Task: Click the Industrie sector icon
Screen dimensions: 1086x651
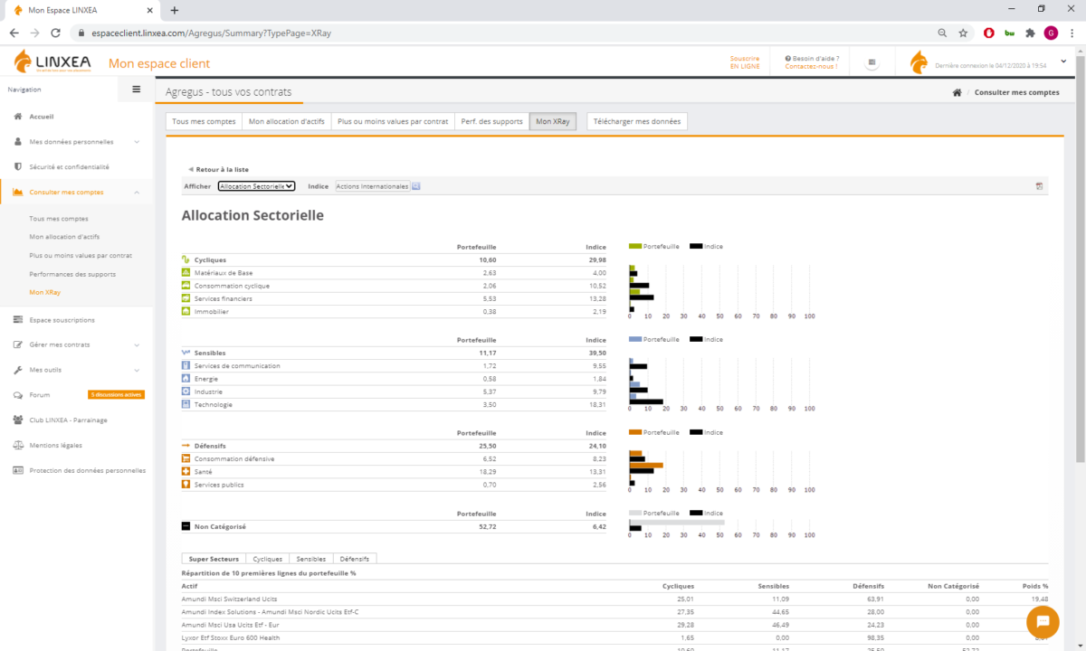Action: 186,392
